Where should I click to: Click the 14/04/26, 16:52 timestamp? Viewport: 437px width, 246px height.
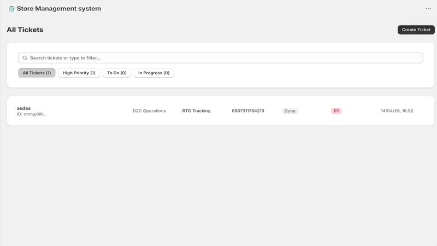click(397, 111)
